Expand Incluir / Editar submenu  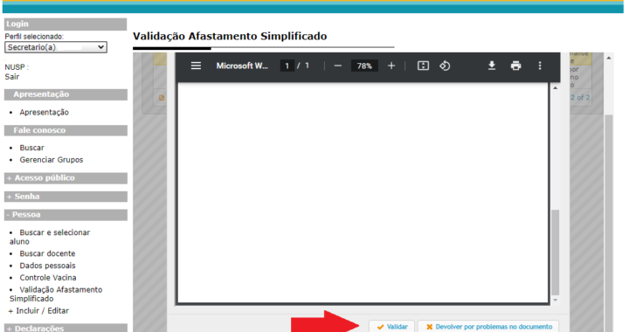[x=39, y=311]
